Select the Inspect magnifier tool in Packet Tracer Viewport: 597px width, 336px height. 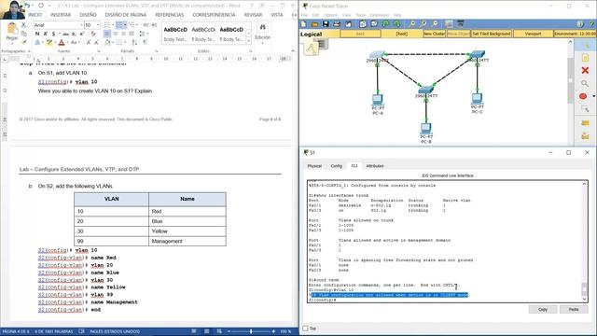click(585, 83)
